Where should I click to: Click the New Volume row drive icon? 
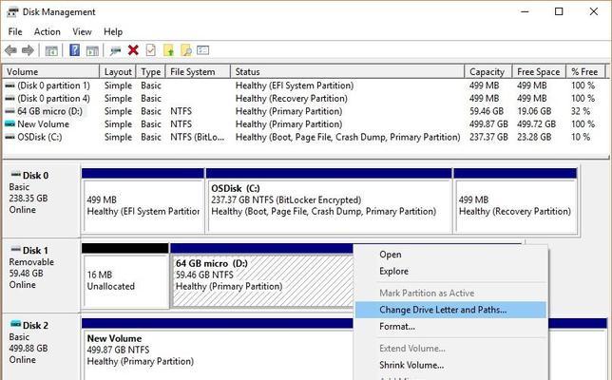click(10, 123)
